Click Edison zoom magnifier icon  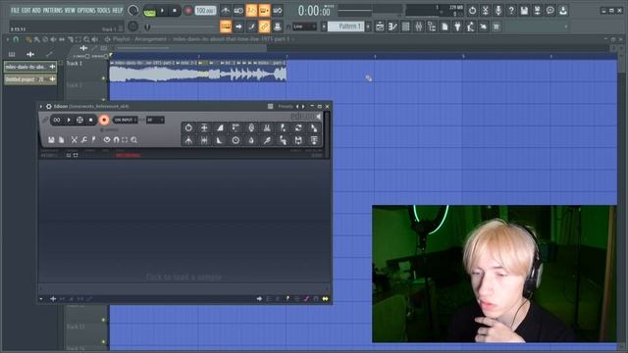coord(134,140)
